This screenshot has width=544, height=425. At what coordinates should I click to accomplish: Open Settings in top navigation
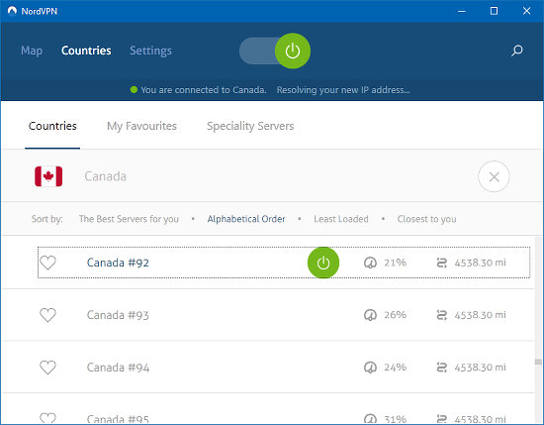point(150,52)
